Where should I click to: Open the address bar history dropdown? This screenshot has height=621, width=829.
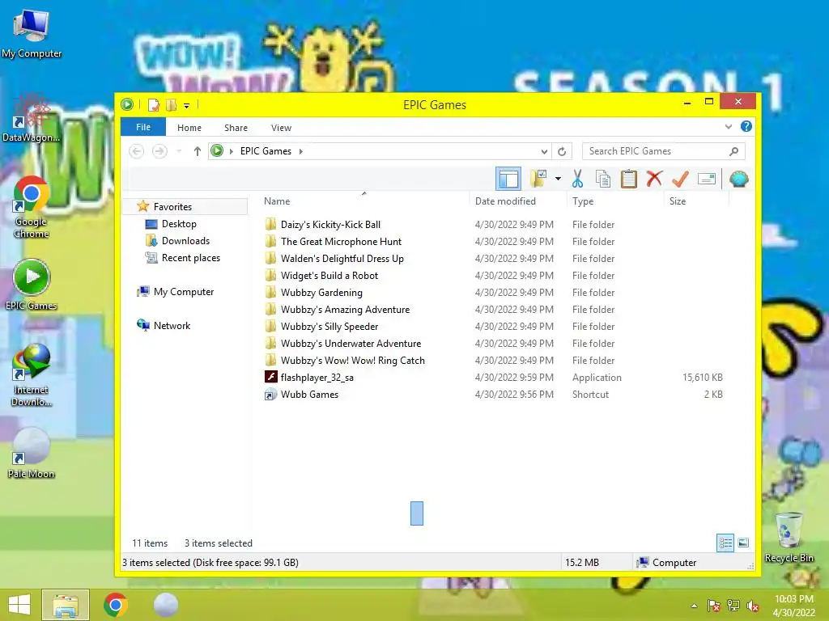544,151
